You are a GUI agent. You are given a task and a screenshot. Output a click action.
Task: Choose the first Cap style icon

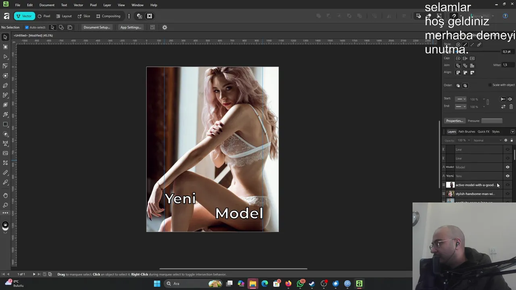click(x=458, y=58)
